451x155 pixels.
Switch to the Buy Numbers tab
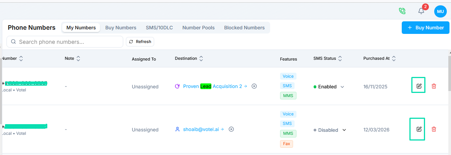pyautogui.click(x=121, y=28)
